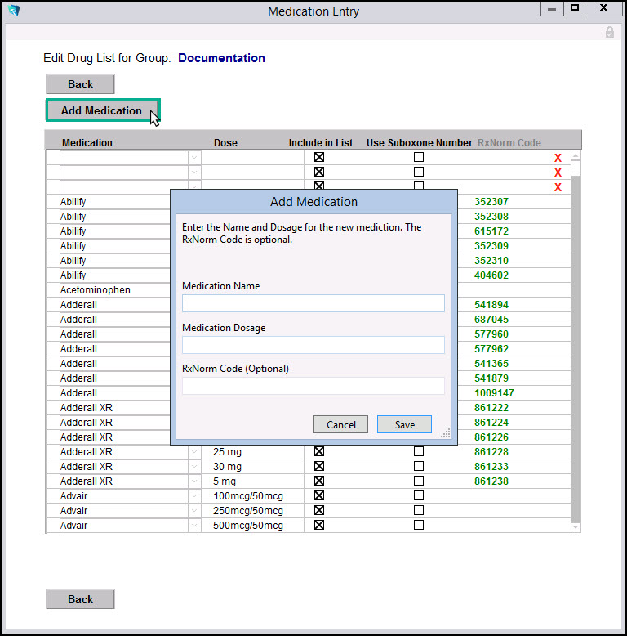Open the medication dropdown in the first blank row
The image size is (627, 636).
193,158
